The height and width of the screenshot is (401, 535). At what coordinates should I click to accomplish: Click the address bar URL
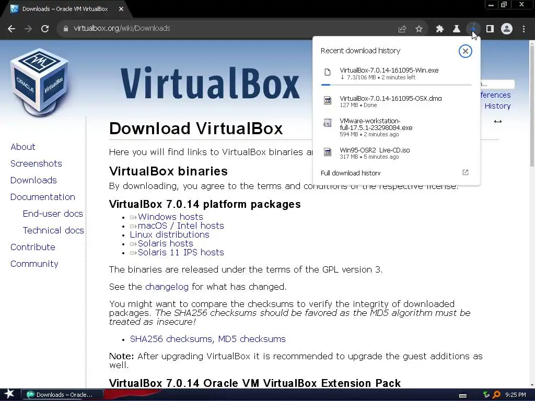tap(122, 29)
